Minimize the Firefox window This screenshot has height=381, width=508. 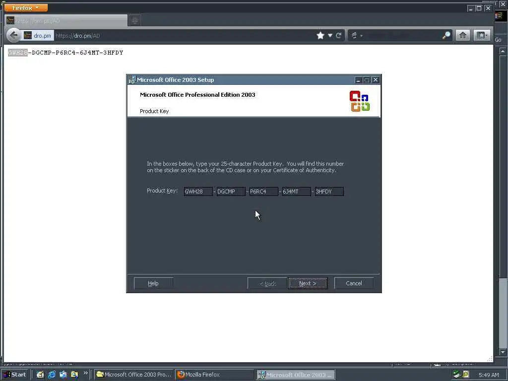coord(470,8)
